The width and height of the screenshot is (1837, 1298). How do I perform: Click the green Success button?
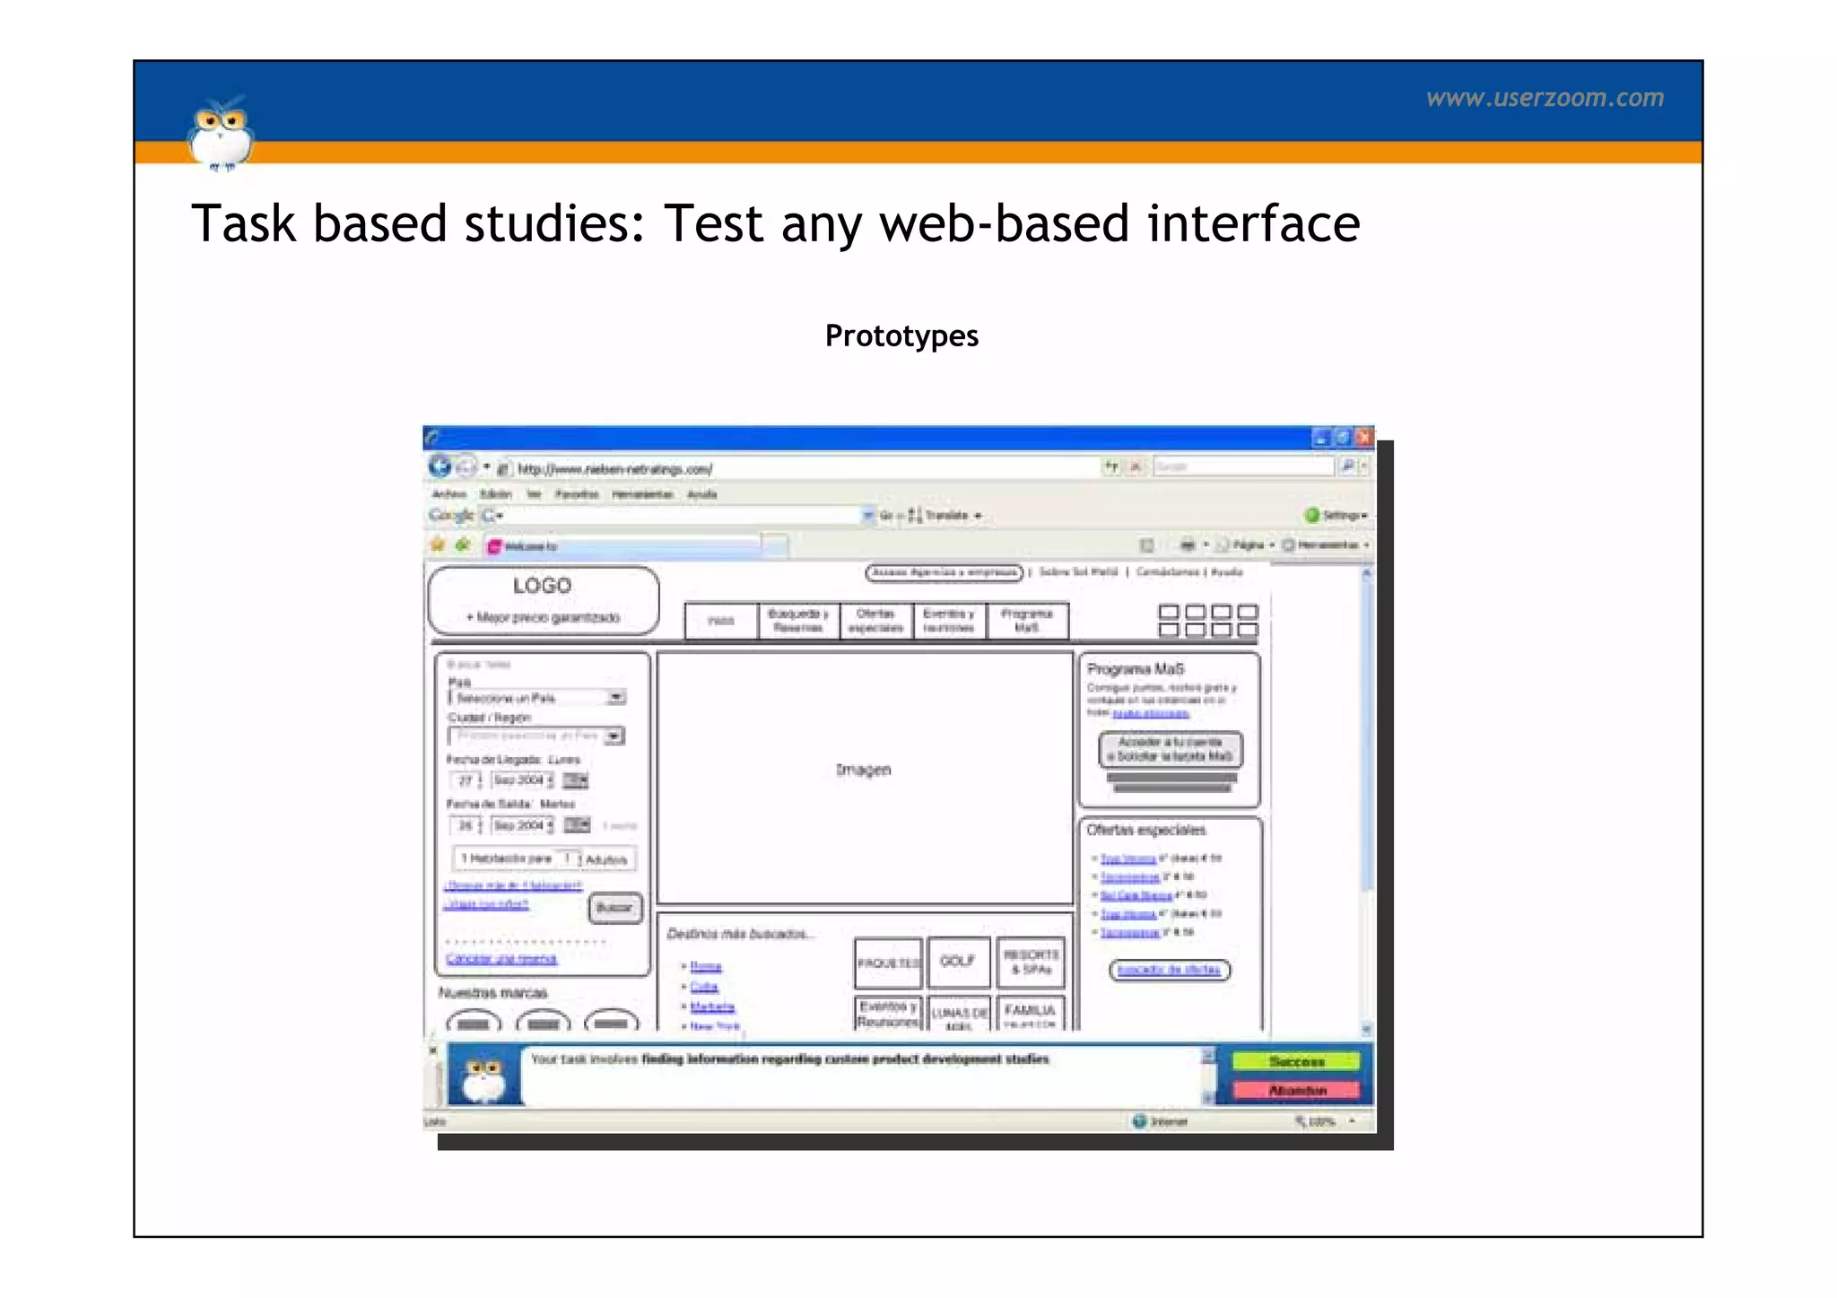1296,1061
